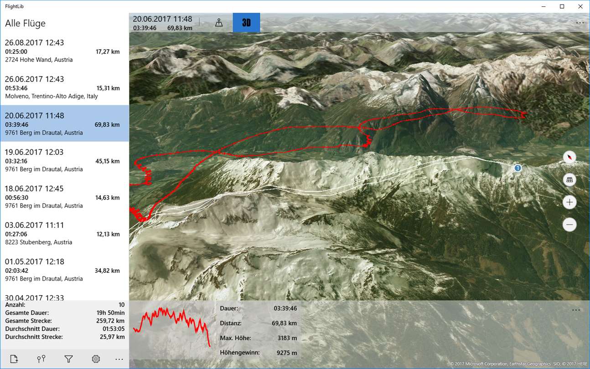Click the blue waypoint marker numbered 1
The height and width of the screenshot is (369, 590).
[518, 168]
